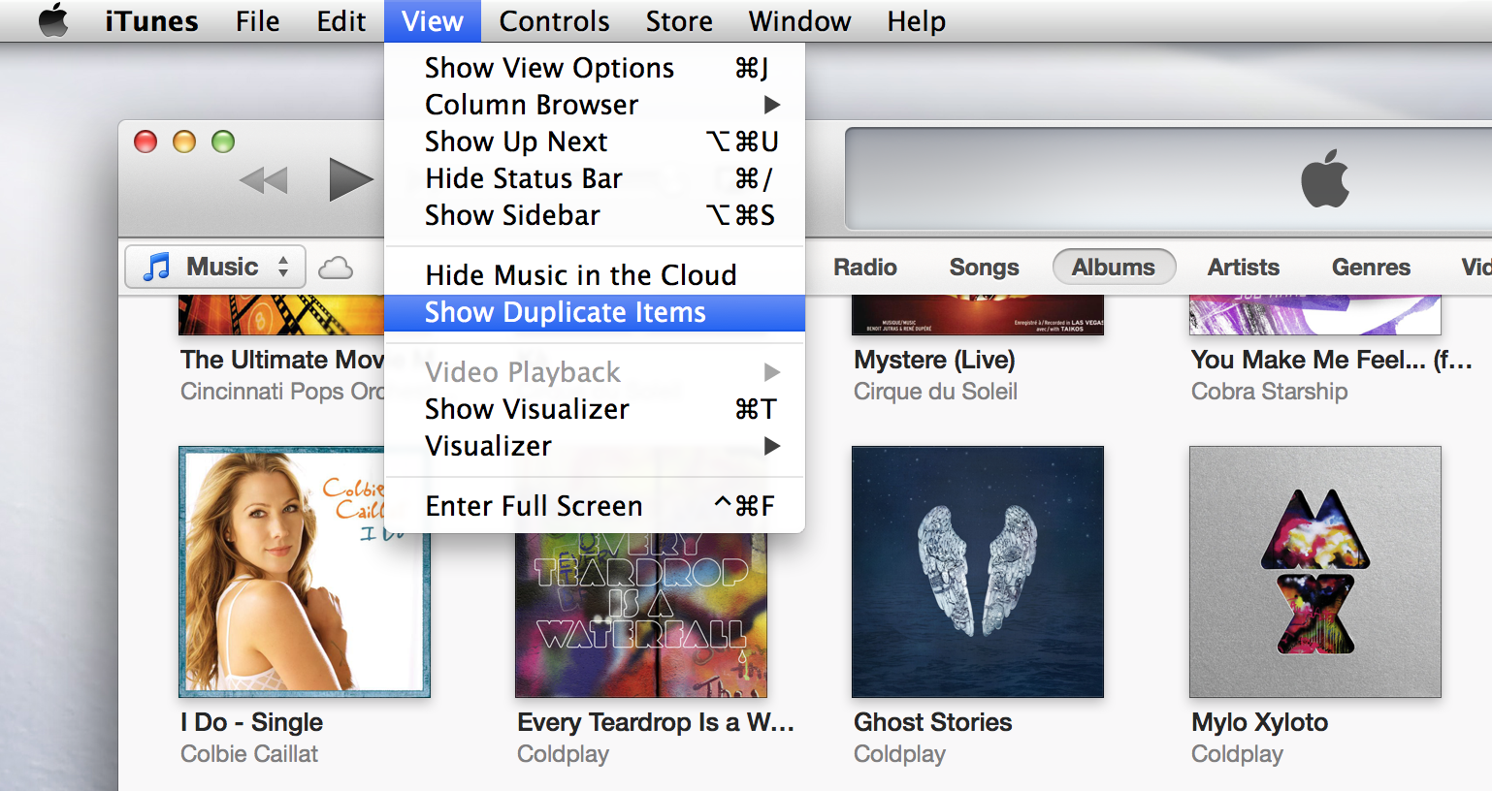Open the Window menu

(x=799, y=20)
